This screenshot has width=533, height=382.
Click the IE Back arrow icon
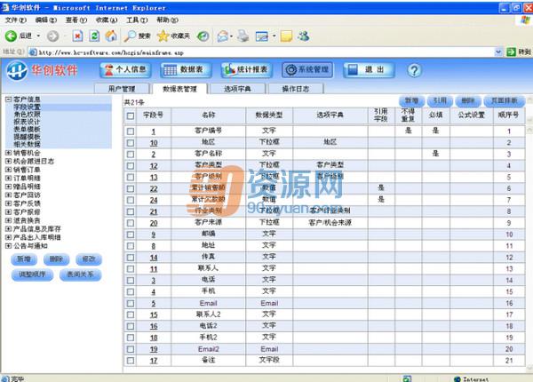tap(11, 36)
